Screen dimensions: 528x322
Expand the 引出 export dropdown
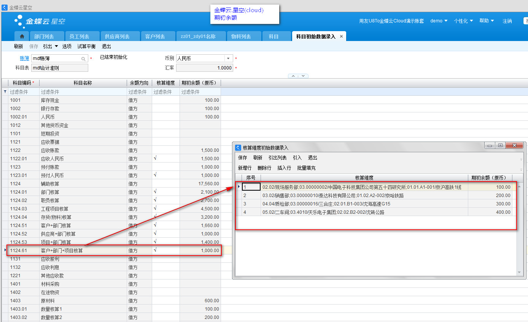[x=56, y=46]
